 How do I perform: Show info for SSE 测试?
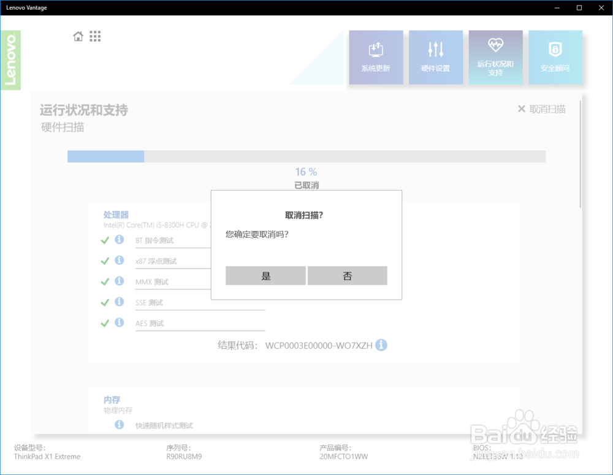coord(120,302)
